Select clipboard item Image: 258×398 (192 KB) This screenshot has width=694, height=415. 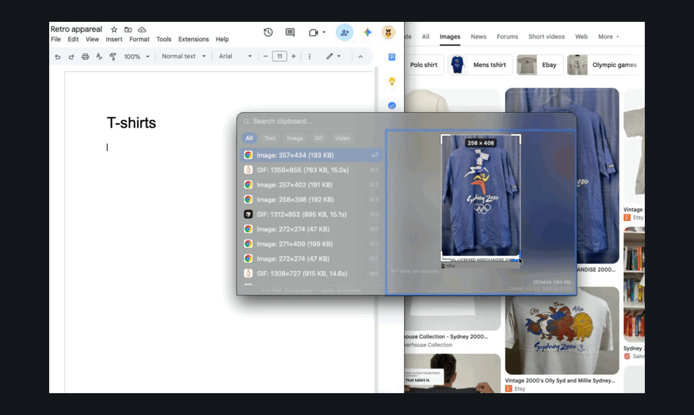coord(311,200)
